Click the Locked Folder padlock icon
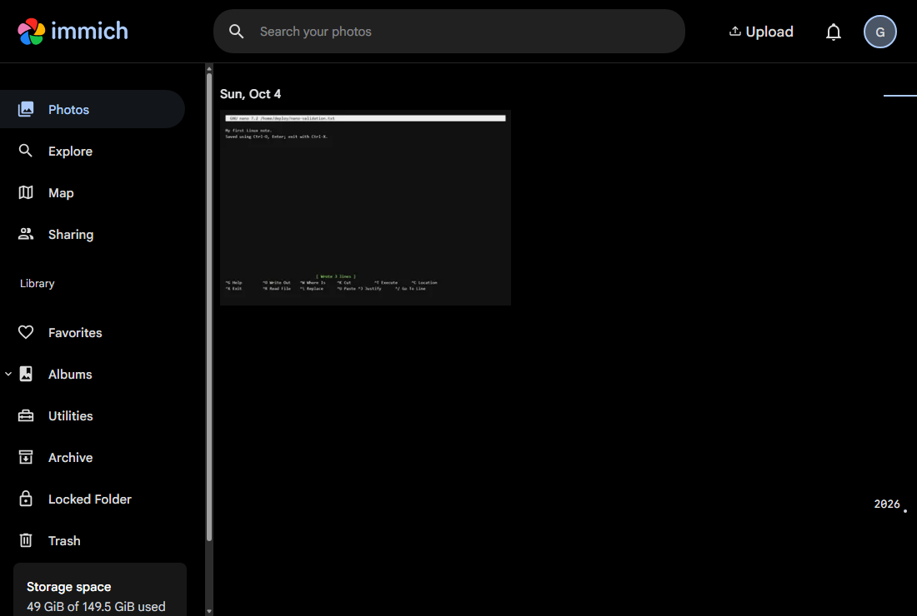The image size is (917, 616). [x=26, y=499]
